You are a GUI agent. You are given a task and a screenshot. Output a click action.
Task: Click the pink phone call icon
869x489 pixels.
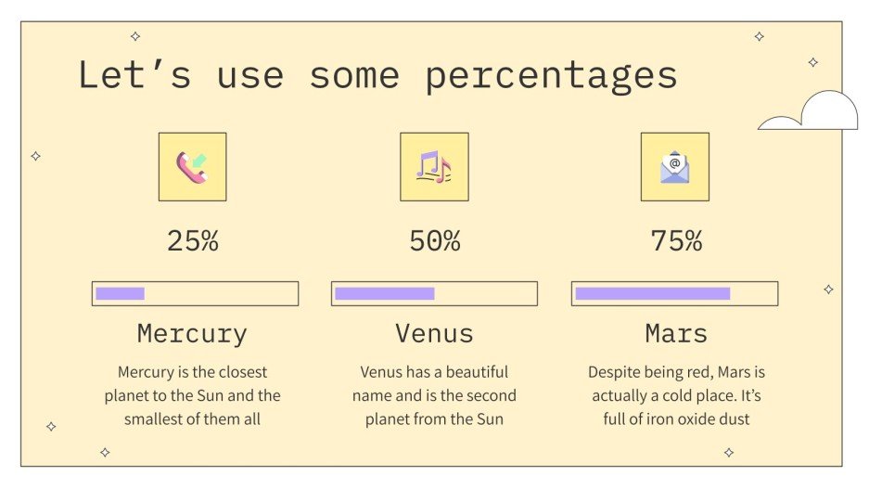[192, 167]
